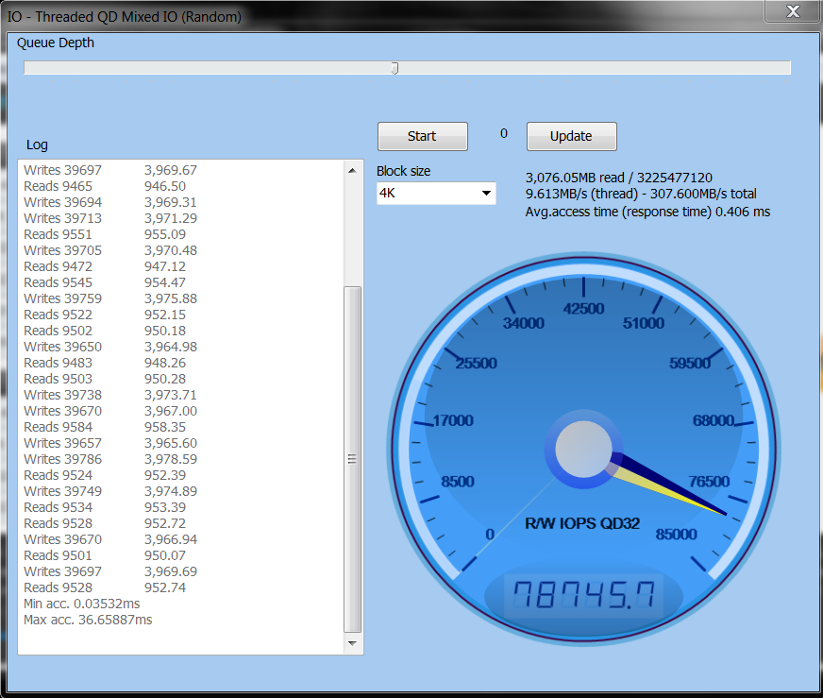
Task: Click the 4K block size dropdown arrow
Action: pyautogui.click(x=487, y=194)
